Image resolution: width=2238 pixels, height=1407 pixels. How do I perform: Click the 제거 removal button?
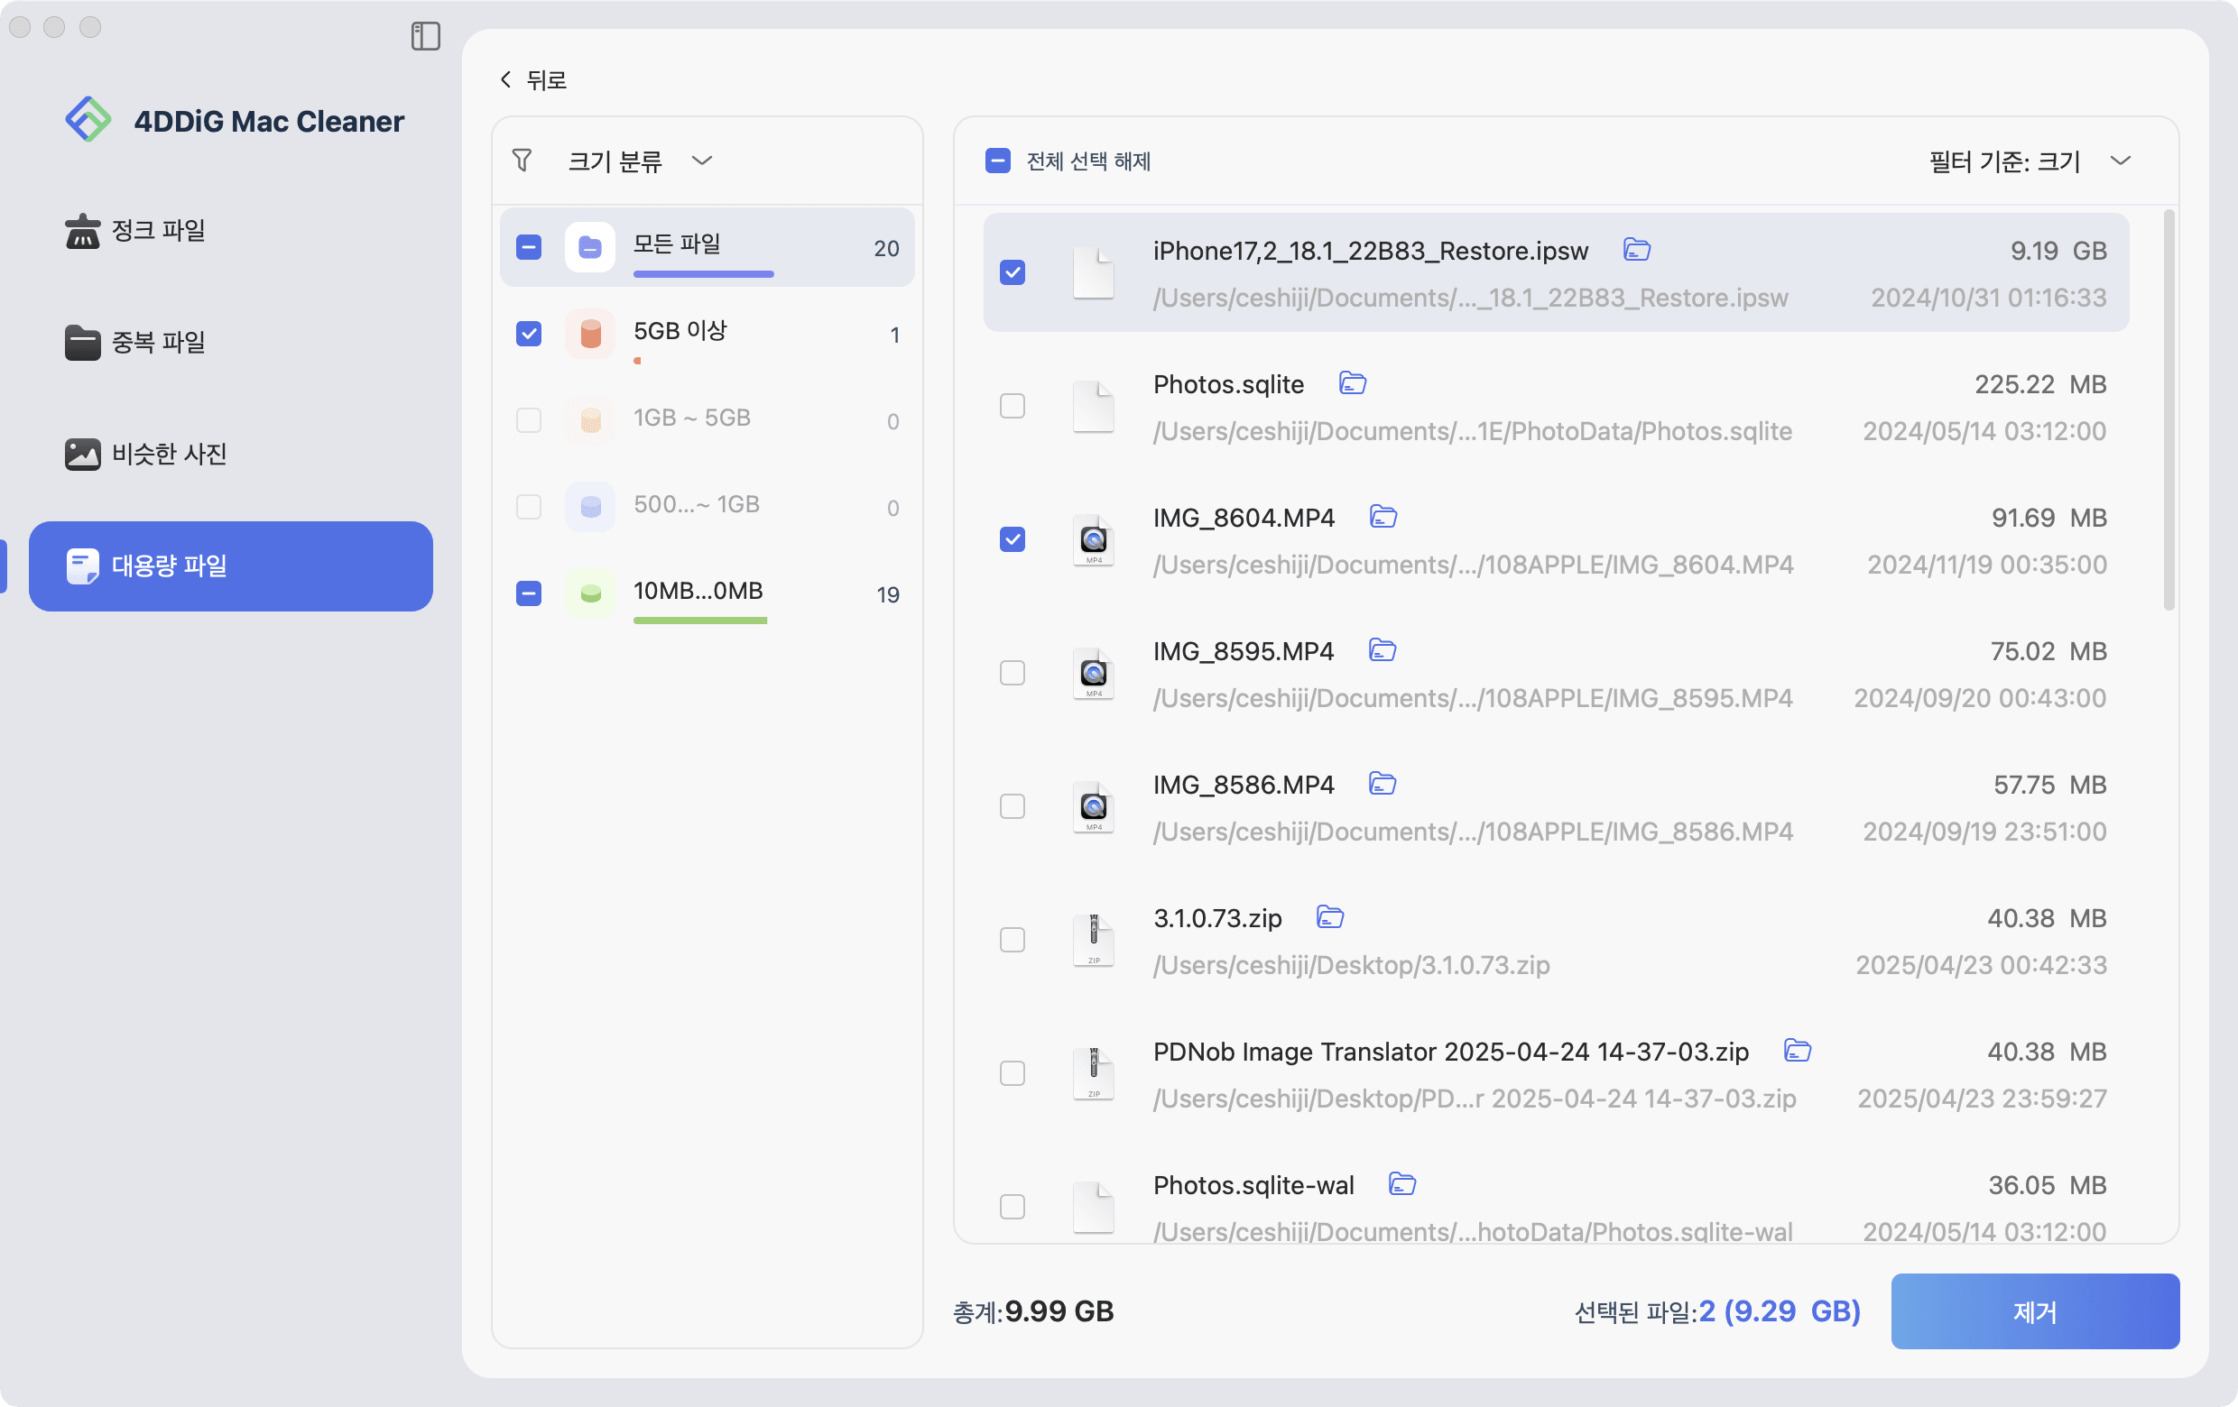(2034, 1311)
